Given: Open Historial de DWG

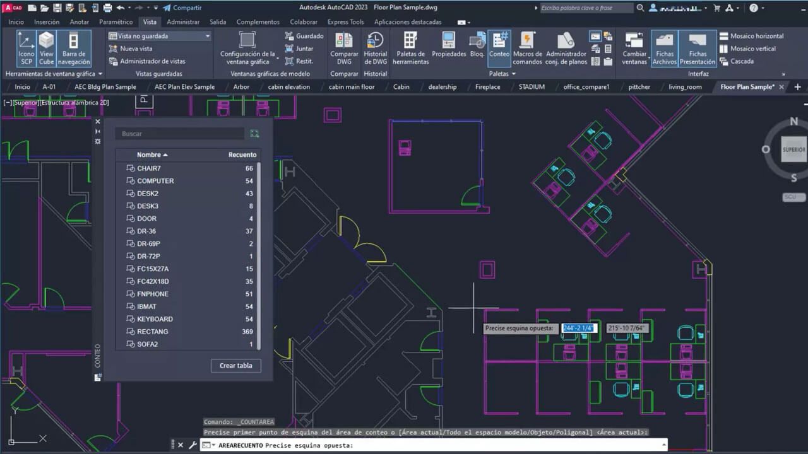Looking at the screenshot, I should pyautogui.click(x=376, y=49).
